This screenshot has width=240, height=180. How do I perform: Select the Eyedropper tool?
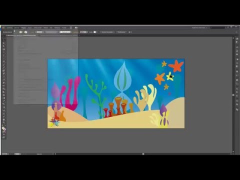pyautogui.click(x=4, y=101)
